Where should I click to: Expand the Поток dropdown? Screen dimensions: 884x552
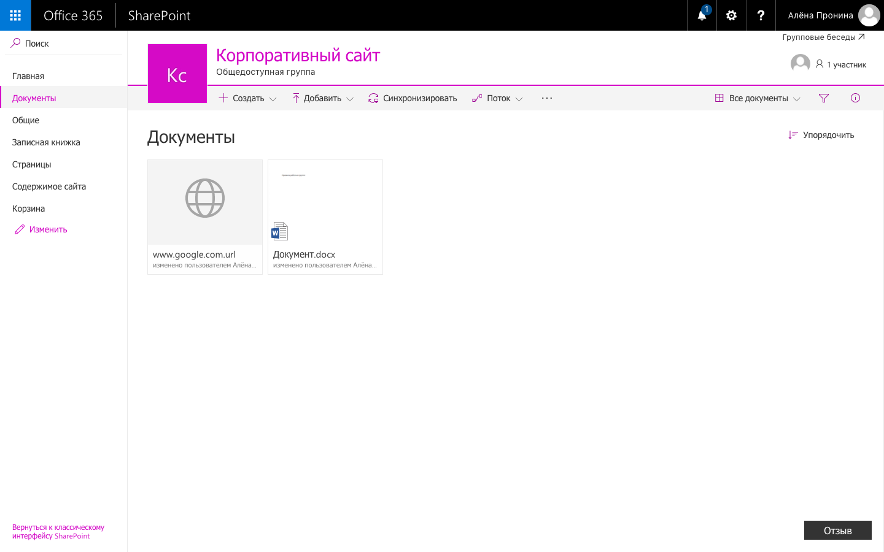tap(497, 98)
